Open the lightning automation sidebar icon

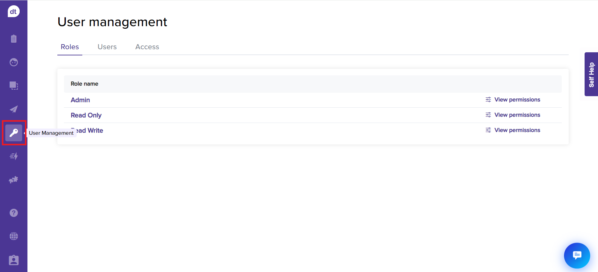click(x=14, y=156)
